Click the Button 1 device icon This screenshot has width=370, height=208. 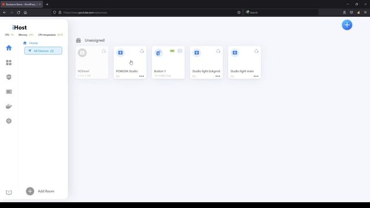click(x=158, y=53)
